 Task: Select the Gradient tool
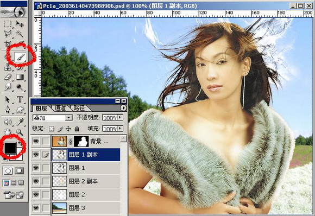pos(20,77)
